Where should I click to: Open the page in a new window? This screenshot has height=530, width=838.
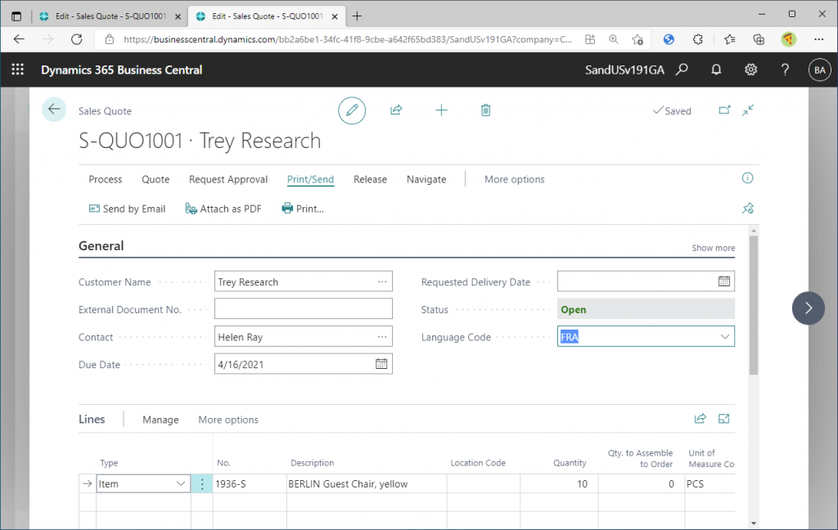click(724, 110)
